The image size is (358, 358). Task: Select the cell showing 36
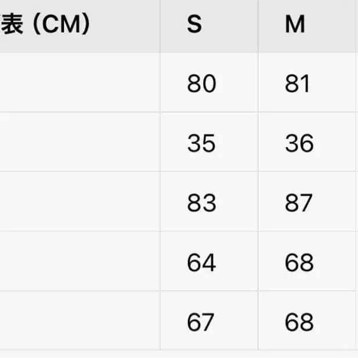299,143
